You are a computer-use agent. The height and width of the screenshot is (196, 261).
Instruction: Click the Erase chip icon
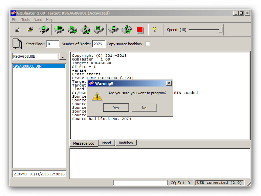tap(113, 30)
